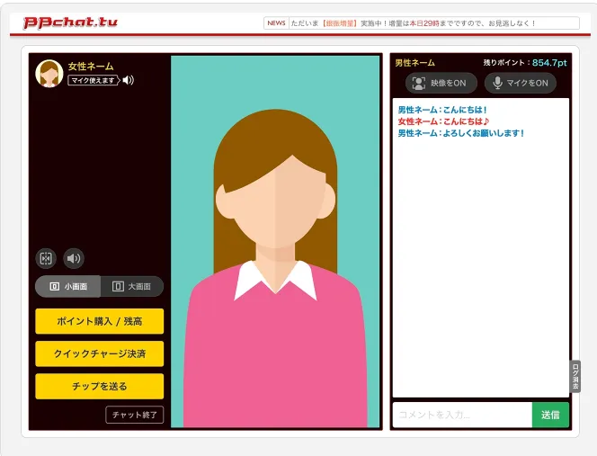Click クイックチャージ決済 button

[100, 353]
